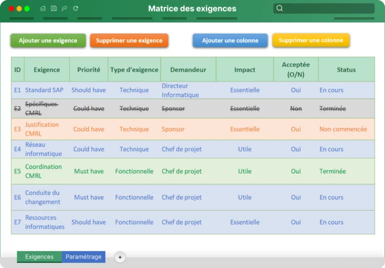Click the home icon in title bar
Screen dimensions: 385x268
pos(43,9)
